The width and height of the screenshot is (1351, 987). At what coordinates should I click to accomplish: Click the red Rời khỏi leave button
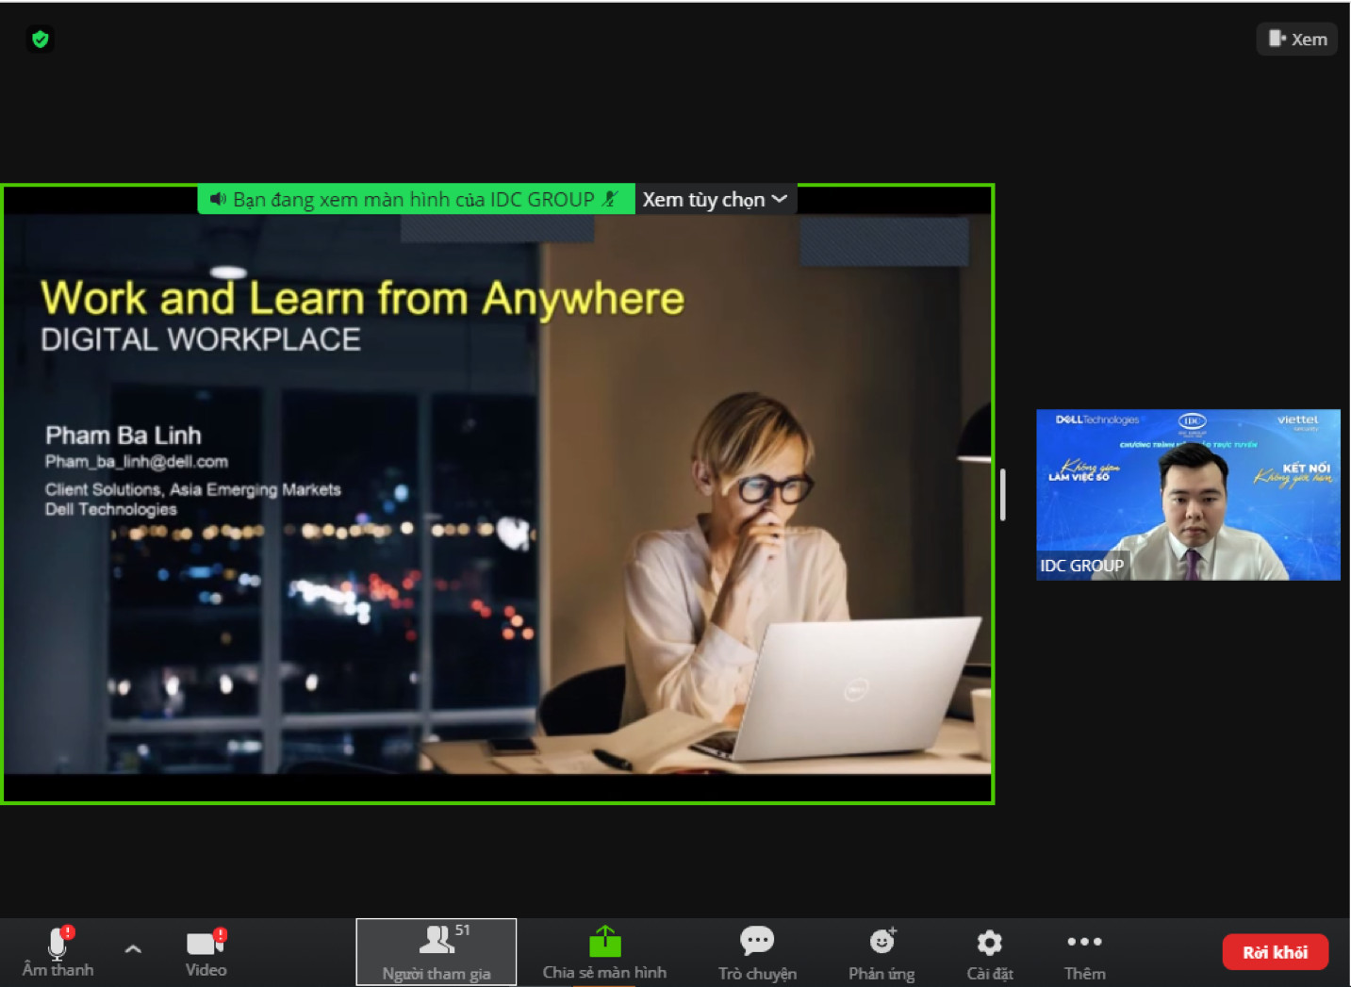pos(1276,952)
